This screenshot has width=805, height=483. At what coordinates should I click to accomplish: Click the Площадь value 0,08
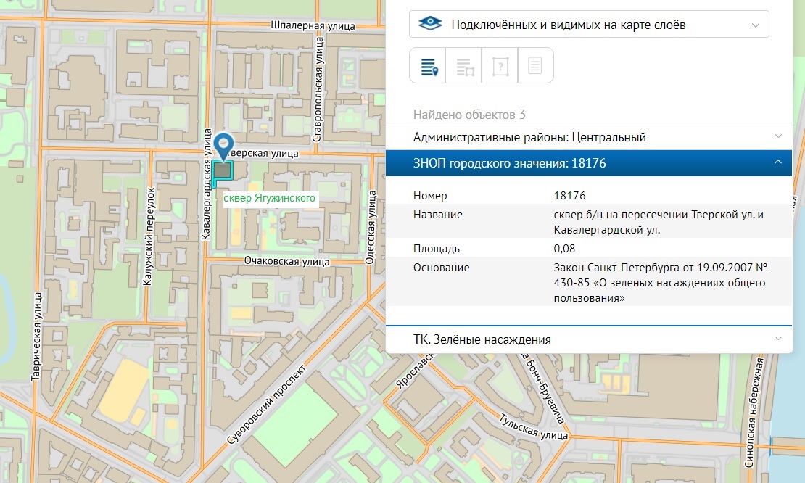pyautogui.click(x=563, y=249)
